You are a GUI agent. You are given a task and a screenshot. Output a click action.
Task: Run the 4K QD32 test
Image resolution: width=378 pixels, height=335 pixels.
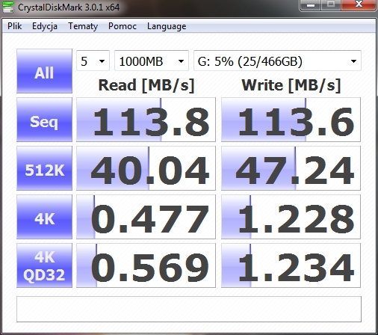pos(44,265)
